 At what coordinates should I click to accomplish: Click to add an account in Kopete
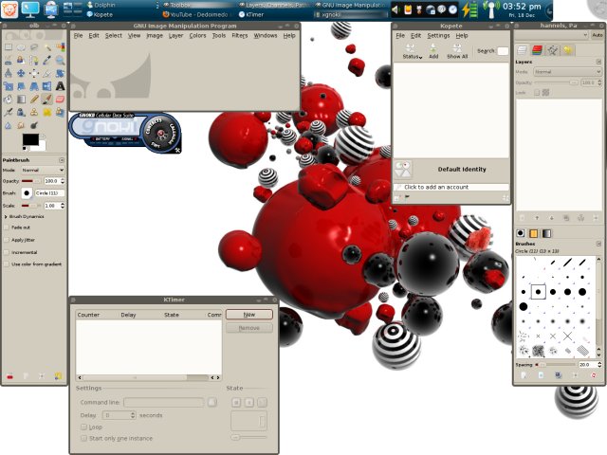point(451,188)
